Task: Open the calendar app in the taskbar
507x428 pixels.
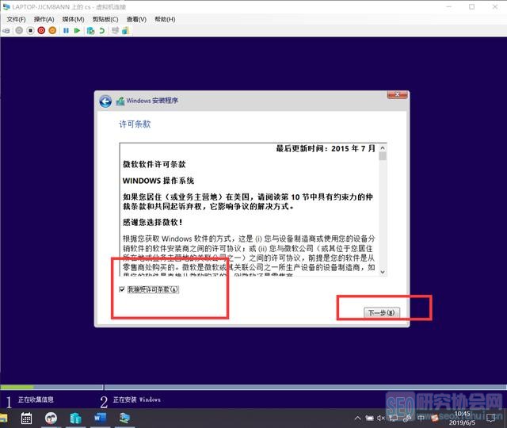Action: pyautogui.click(x=26, y=418)
